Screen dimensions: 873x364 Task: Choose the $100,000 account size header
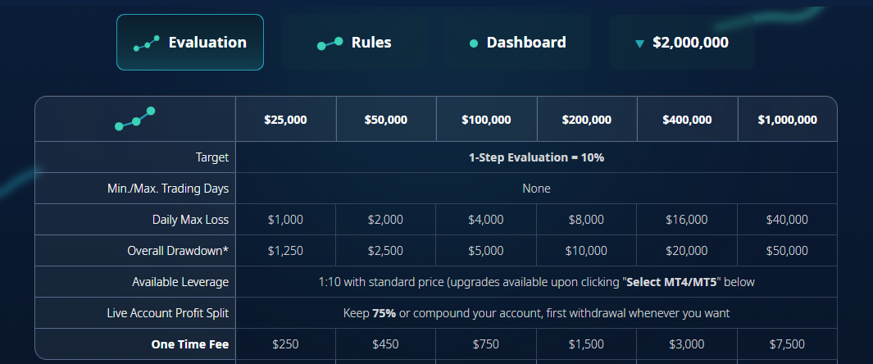(x=487, y=120)
